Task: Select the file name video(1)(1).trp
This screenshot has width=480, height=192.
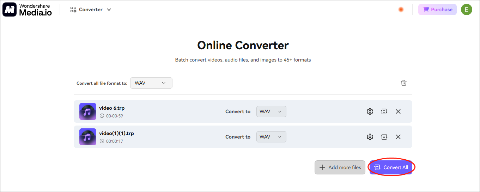Action: point(116,133)
